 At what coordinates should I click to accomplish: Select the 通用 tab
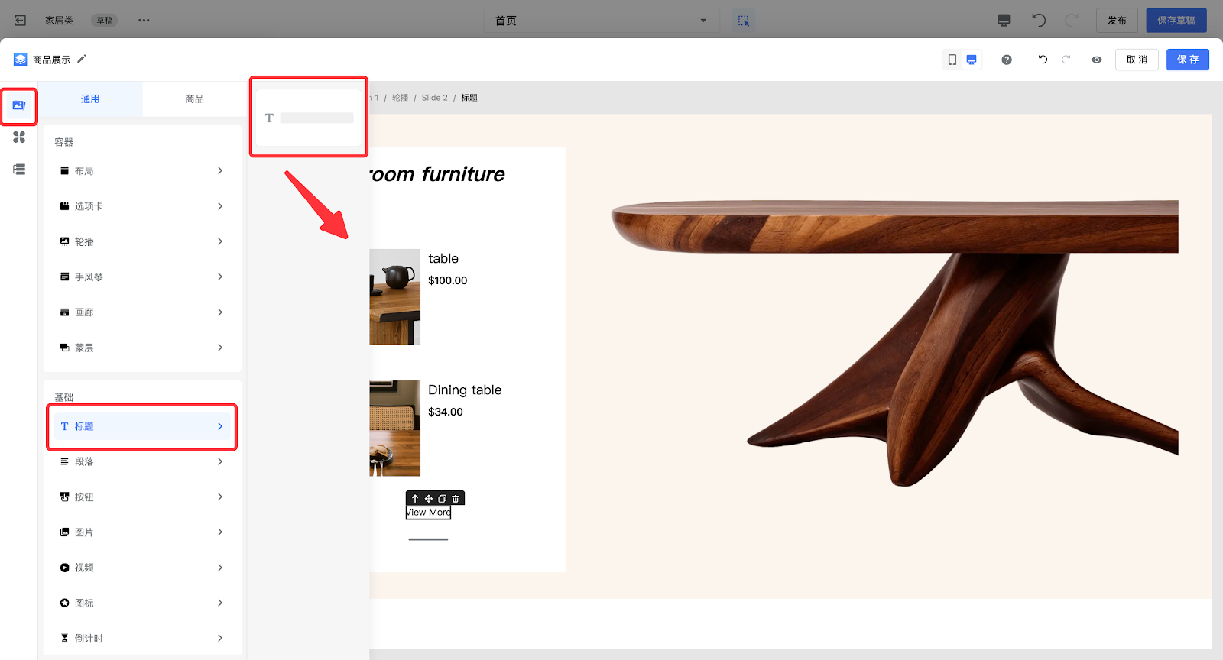tap(90, 99)
